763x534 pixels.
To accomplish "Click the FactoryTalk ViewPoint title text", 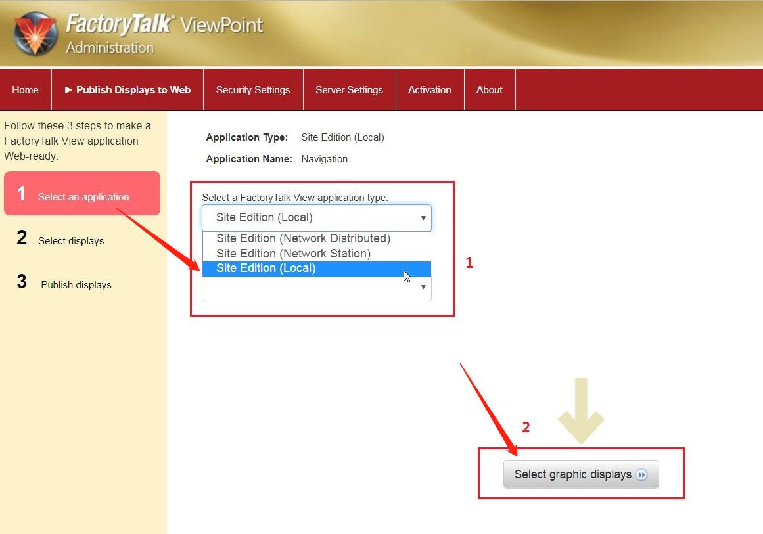I will point(164,24).
